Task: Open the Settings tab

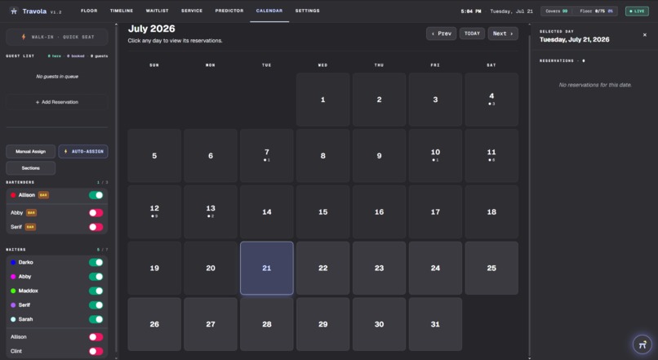Action: tap(307, 11)
